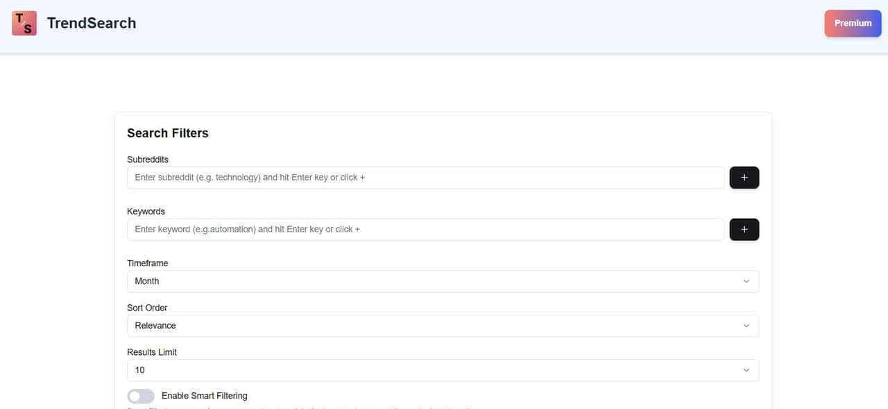Image resolution: width=888 pixels, height=409 pixels.
Task: Click the Smart Filtering slider control
Action: tap(140, 395)
